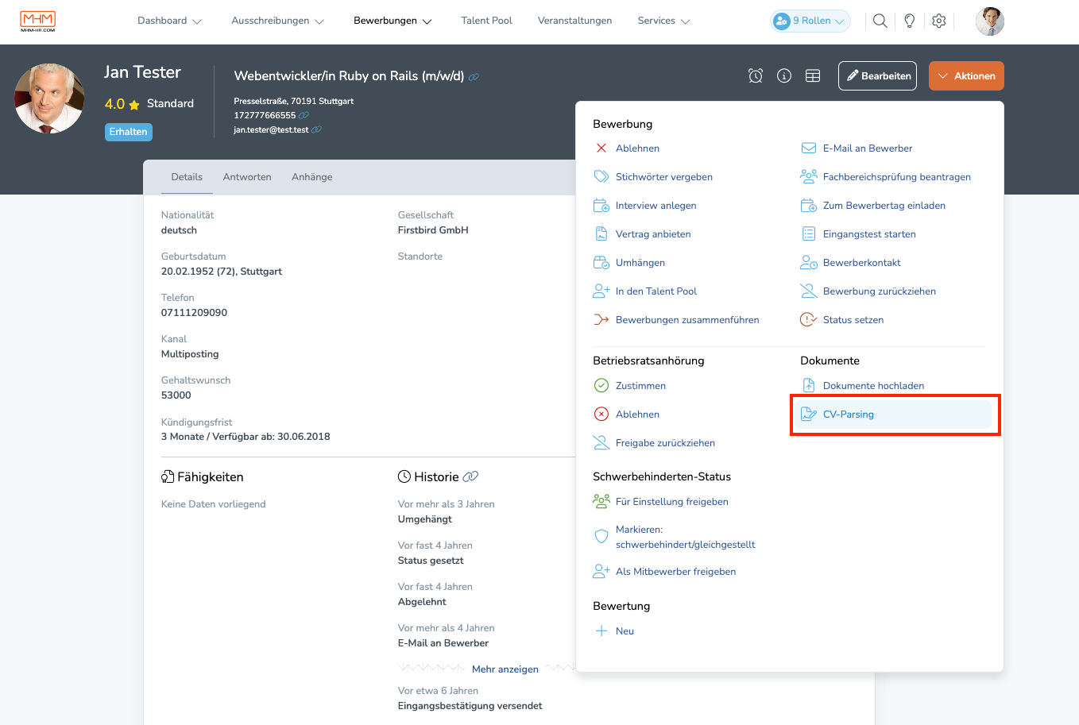
Task: Switch to the Details tab
Action: (x=187, y=177)
